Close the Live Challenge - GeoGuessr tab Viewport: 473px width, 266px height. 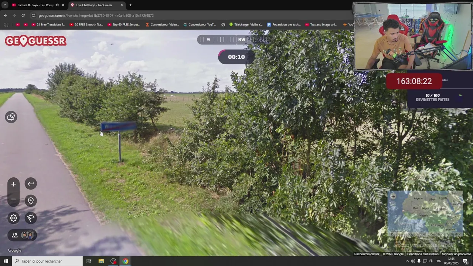(x=122, y=5)
